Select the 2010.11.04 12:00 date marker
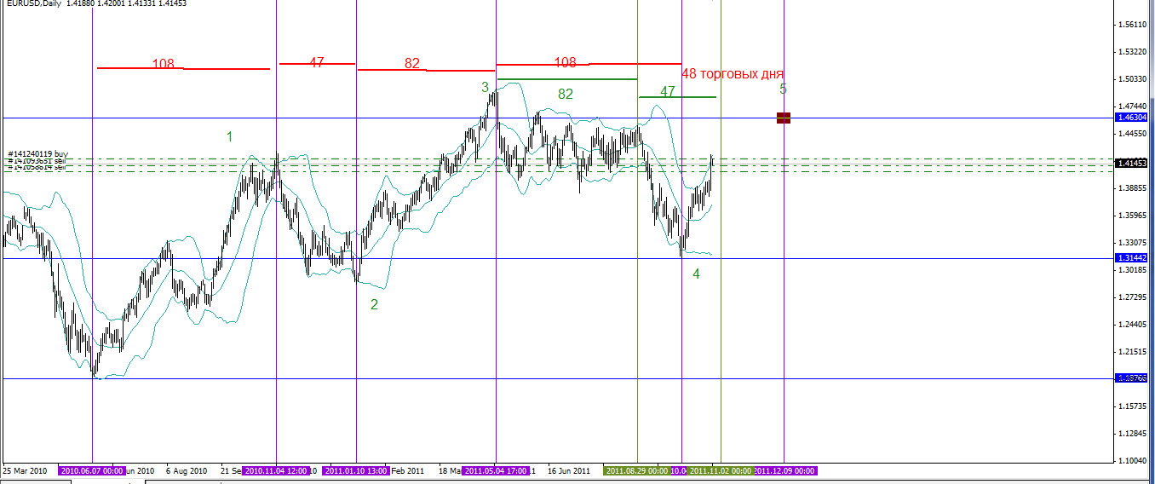The height and width of the screenshot is (484, 1155). [x=276, y=470]
